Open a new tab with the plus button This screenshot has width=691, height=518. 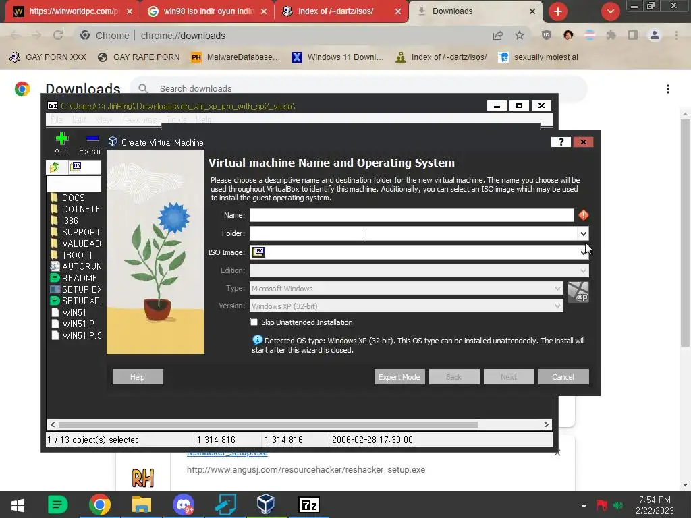coord(558,11)
